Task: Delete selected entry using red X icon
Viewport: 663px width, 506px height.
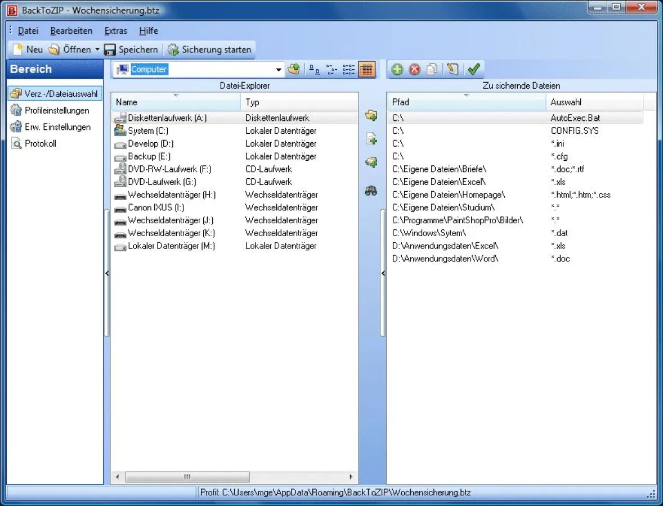Action: pyautogui.click(x=415, y=69)
